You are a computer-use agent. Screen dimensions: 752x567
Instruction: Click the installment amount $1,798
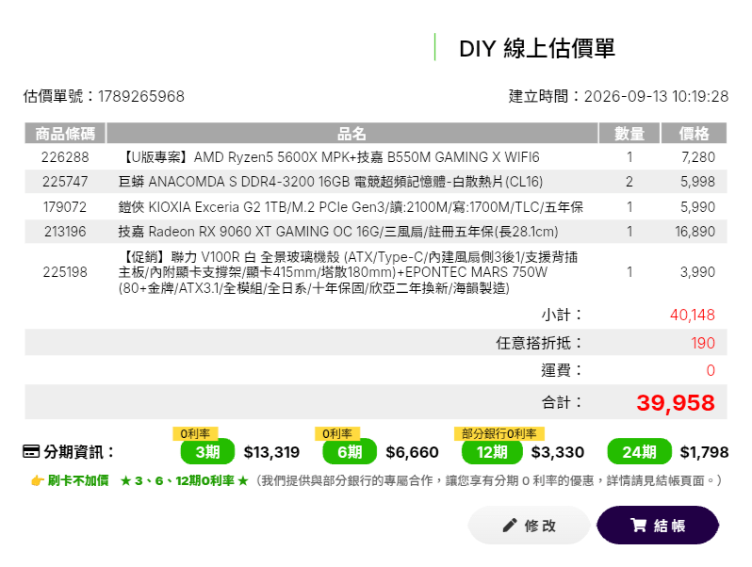[704, 452]
